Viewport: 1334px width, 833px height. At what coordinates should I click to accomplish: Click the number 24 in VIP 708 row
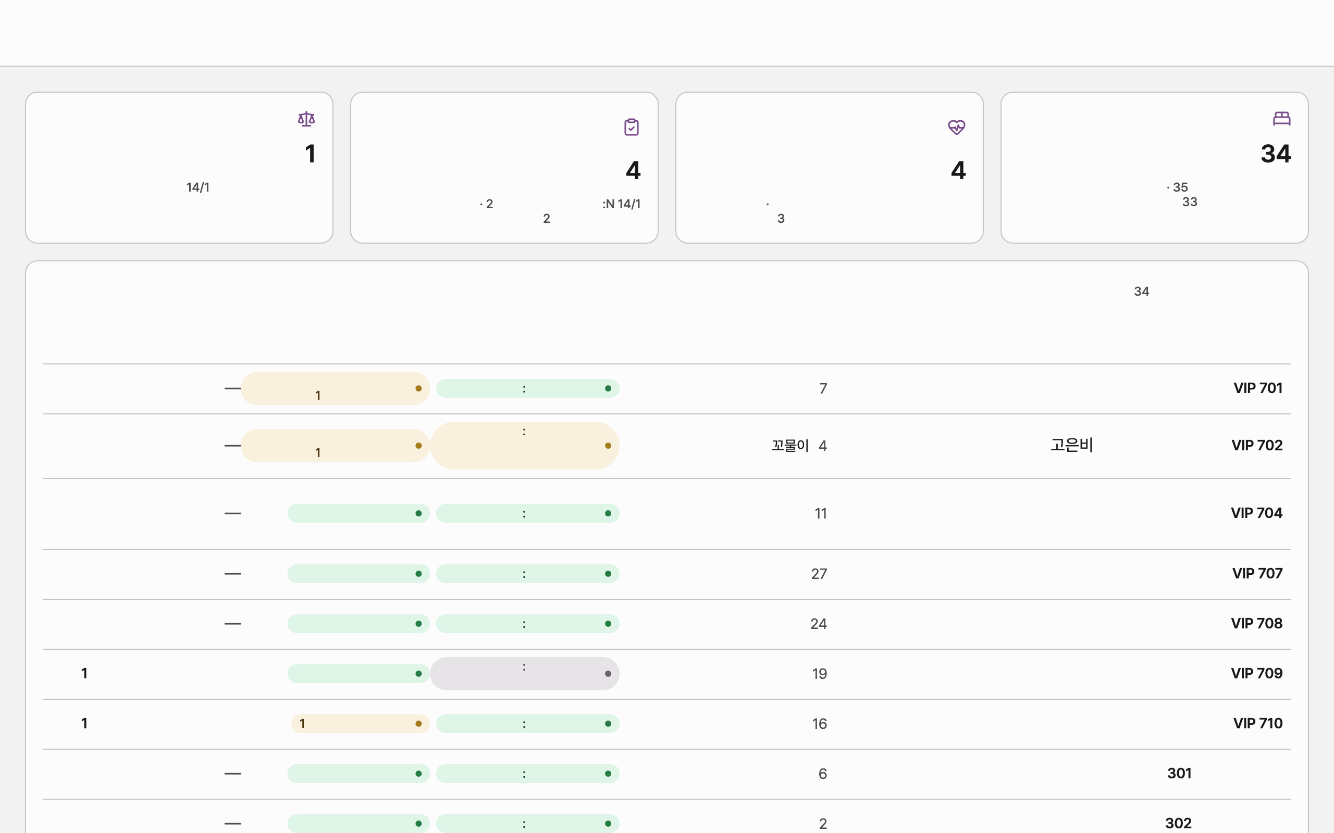coord(819,624)
